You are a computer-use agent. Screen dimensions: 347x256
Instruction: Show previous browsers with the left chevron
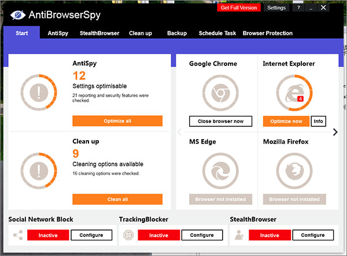[x=179, y=132]
